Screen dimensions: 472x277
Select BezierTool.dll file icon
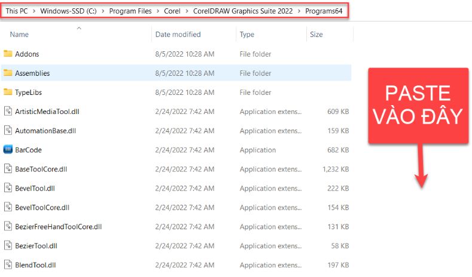[x=8, y=246]
